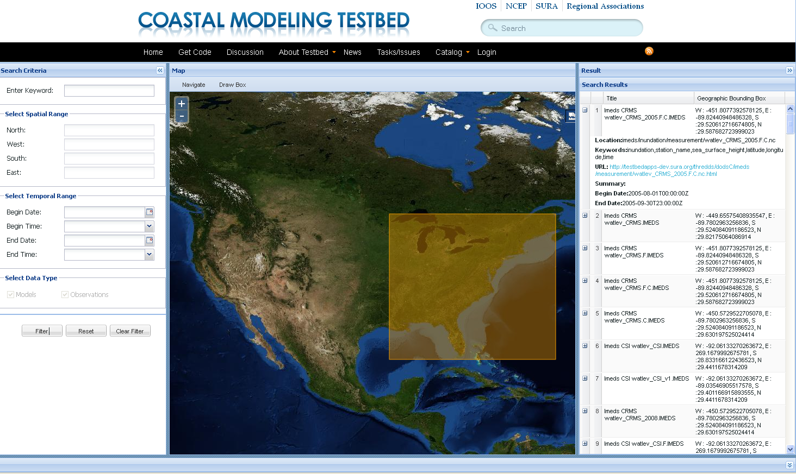Open the News page
This screenshot has width=796, height=474.
pos(352,52)
